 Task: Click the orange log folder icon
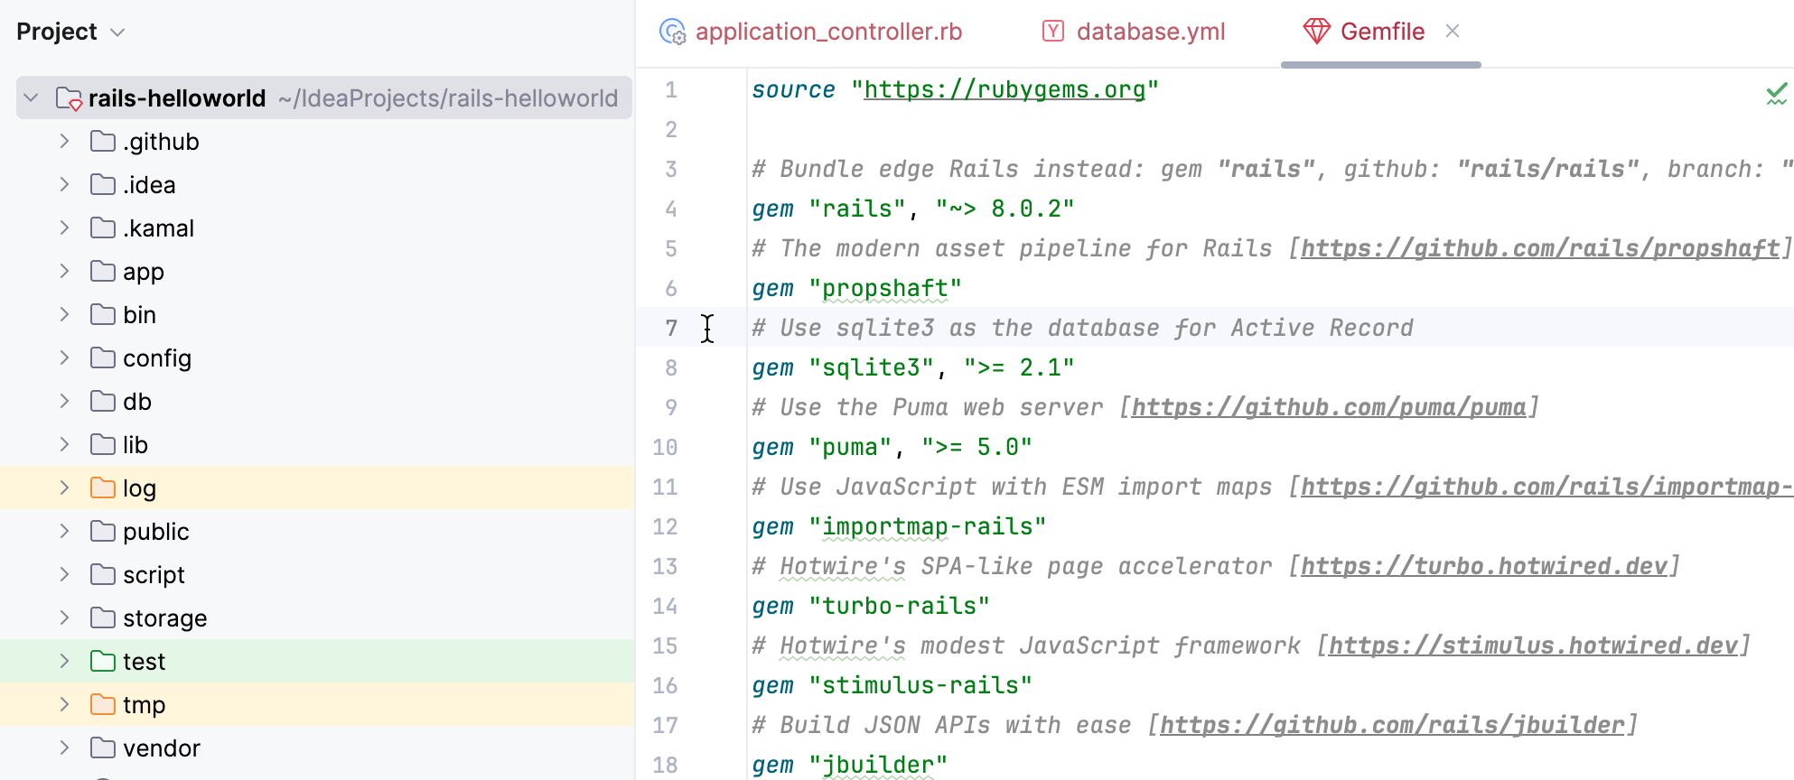103,488
